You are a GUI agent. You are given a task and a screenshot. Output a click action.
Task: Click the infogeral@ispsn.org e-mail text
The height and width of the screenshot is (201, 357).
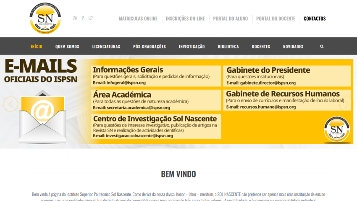point(126,83)
